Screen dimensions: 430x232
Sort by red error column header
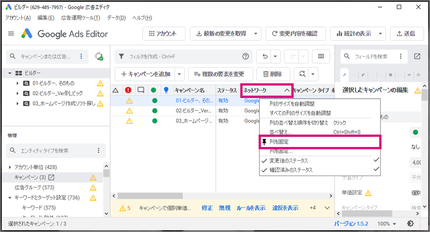click(128, 90)
